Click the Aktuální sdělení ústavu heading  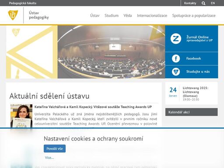click(49, 96)
